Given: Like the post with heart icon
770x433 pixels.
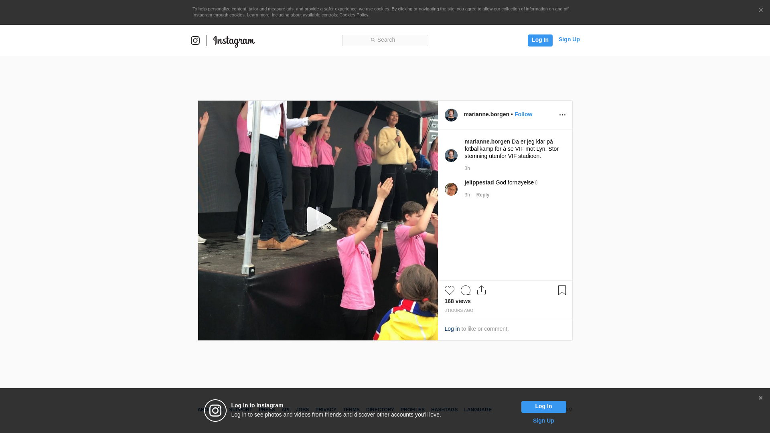Looking at the screenshot, I should click(450, 290).
